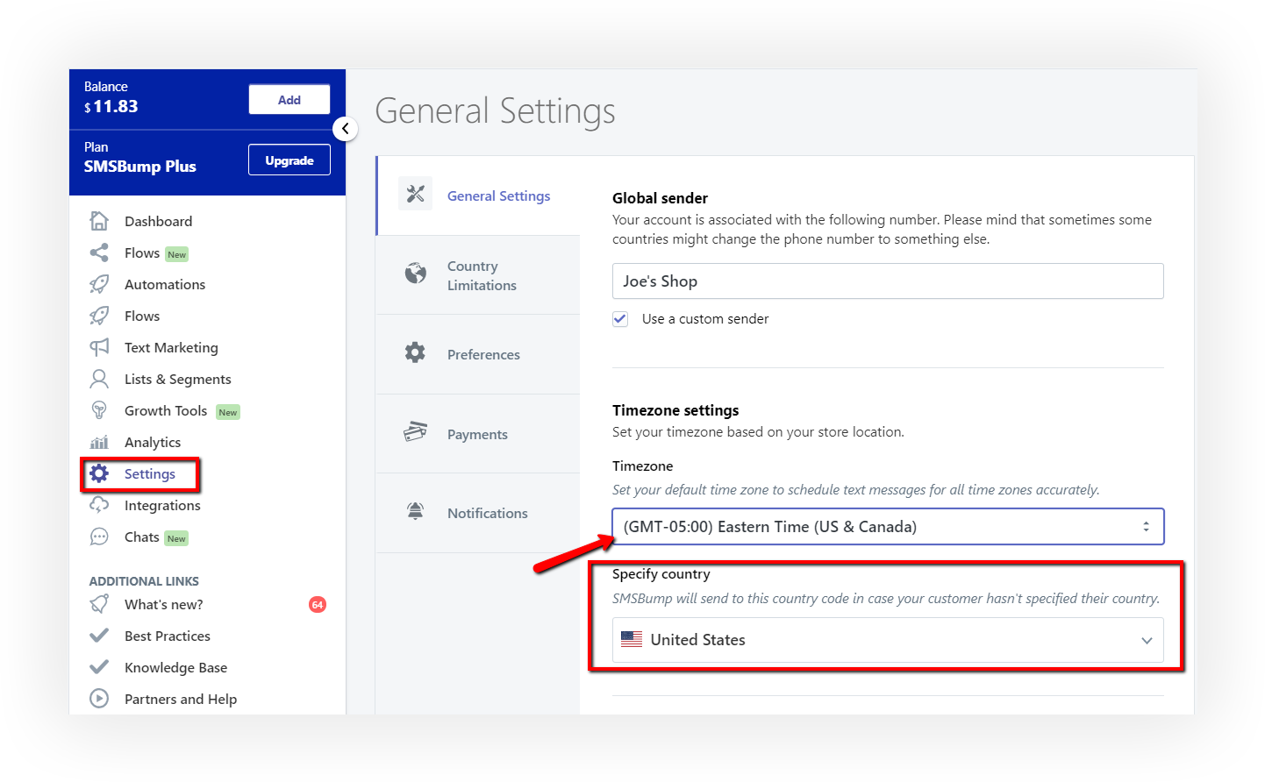
Task: Click the gear icon beside Preferences
Action: 415,353
